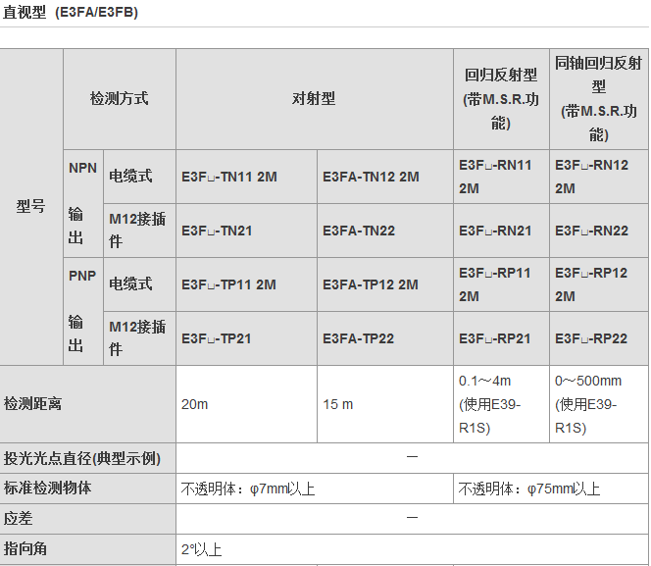The image size is (651, 566).
Task: Select the 同轴回归反射型 column header
Action: (x=598, y=99)
